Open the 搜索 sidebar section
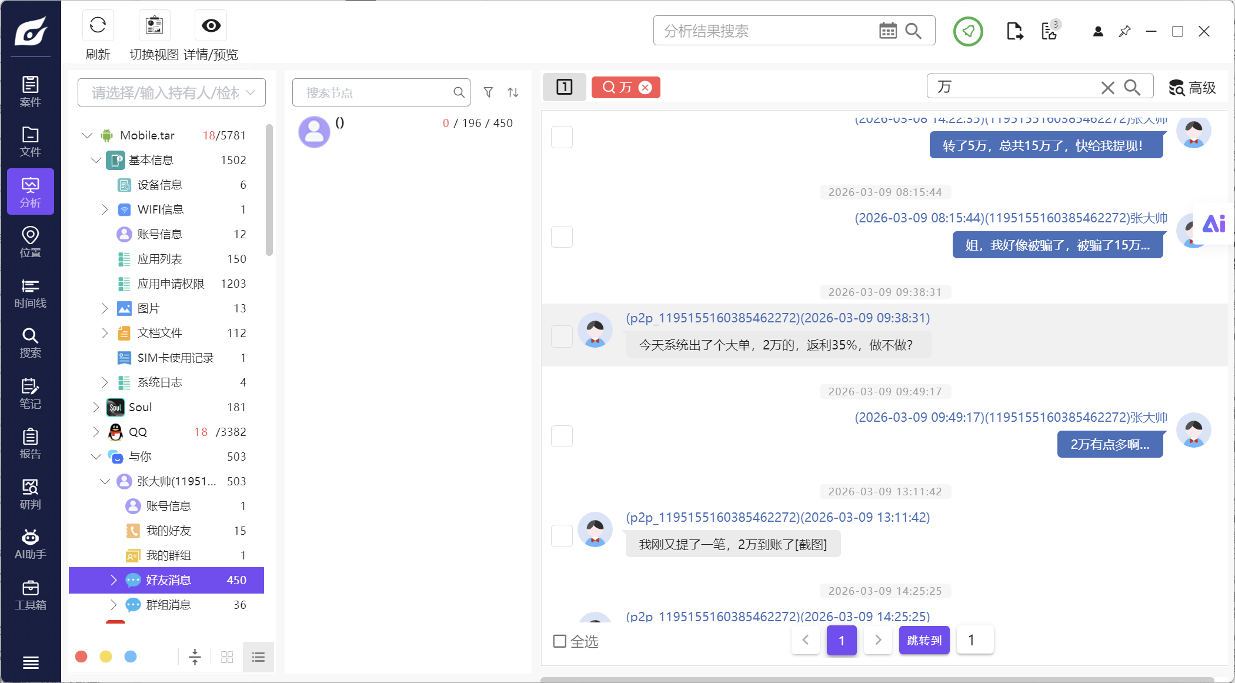The image size is (1235, 683). (31, 343)
